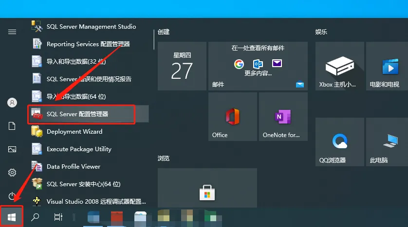Viewport: 408px width, 227px height.
Task: Click the Windows Start button
Action: (x=12, y=217)
